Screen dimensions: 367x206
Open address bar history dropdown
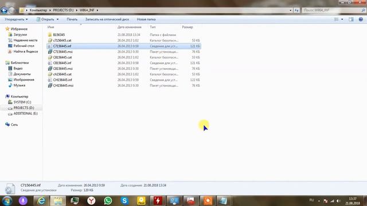point(291,10)
